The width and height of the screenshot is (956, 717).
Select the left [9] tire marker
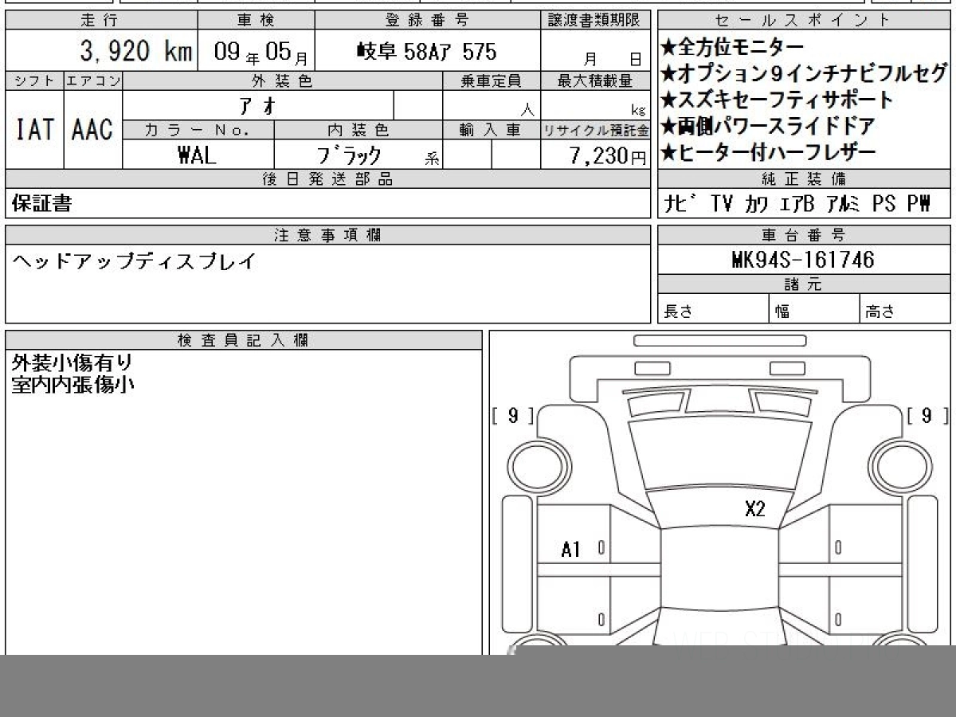pos(512,415)
